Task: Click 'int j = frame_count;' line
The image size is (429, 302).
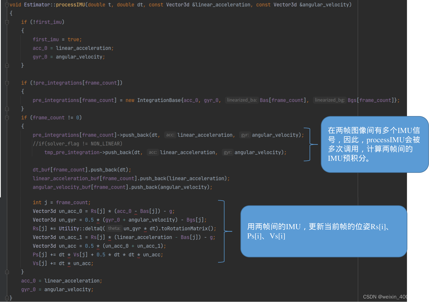Action: [62, 203]
